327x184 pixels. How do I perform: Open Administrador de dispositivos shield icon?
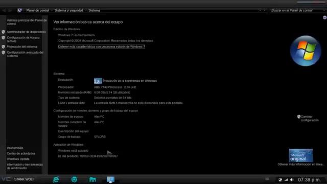[4, 32]
